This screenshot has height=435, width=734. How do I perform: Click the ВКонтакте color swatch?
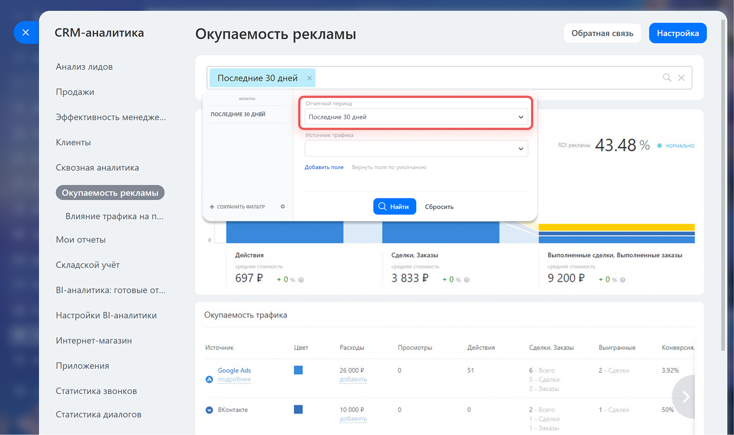pos(298,409)
